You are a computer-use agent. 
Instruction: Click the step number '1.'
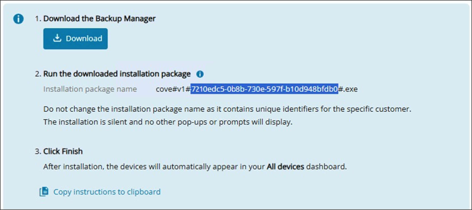(38, 19)
